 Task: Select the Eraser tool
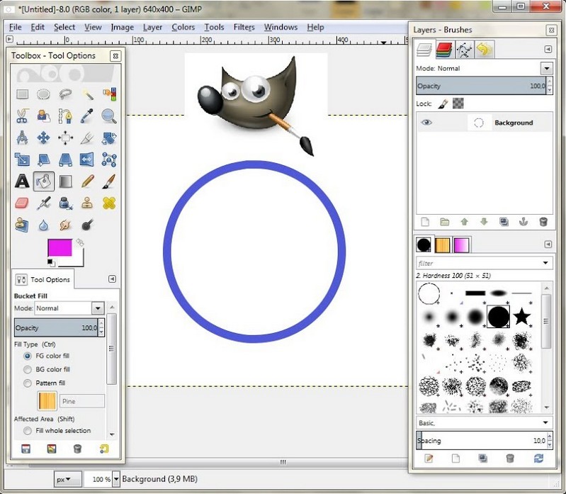point(23,203)
